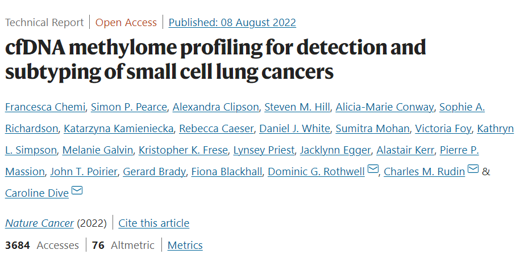
Task: Open Sumitra Mohan author details
Action: tap(372, 128)
